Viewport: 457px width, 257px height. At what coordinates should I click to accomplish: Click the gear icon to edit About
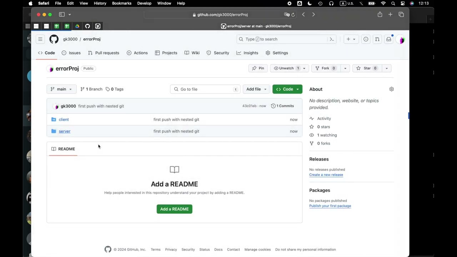click(x=391, y=89)
